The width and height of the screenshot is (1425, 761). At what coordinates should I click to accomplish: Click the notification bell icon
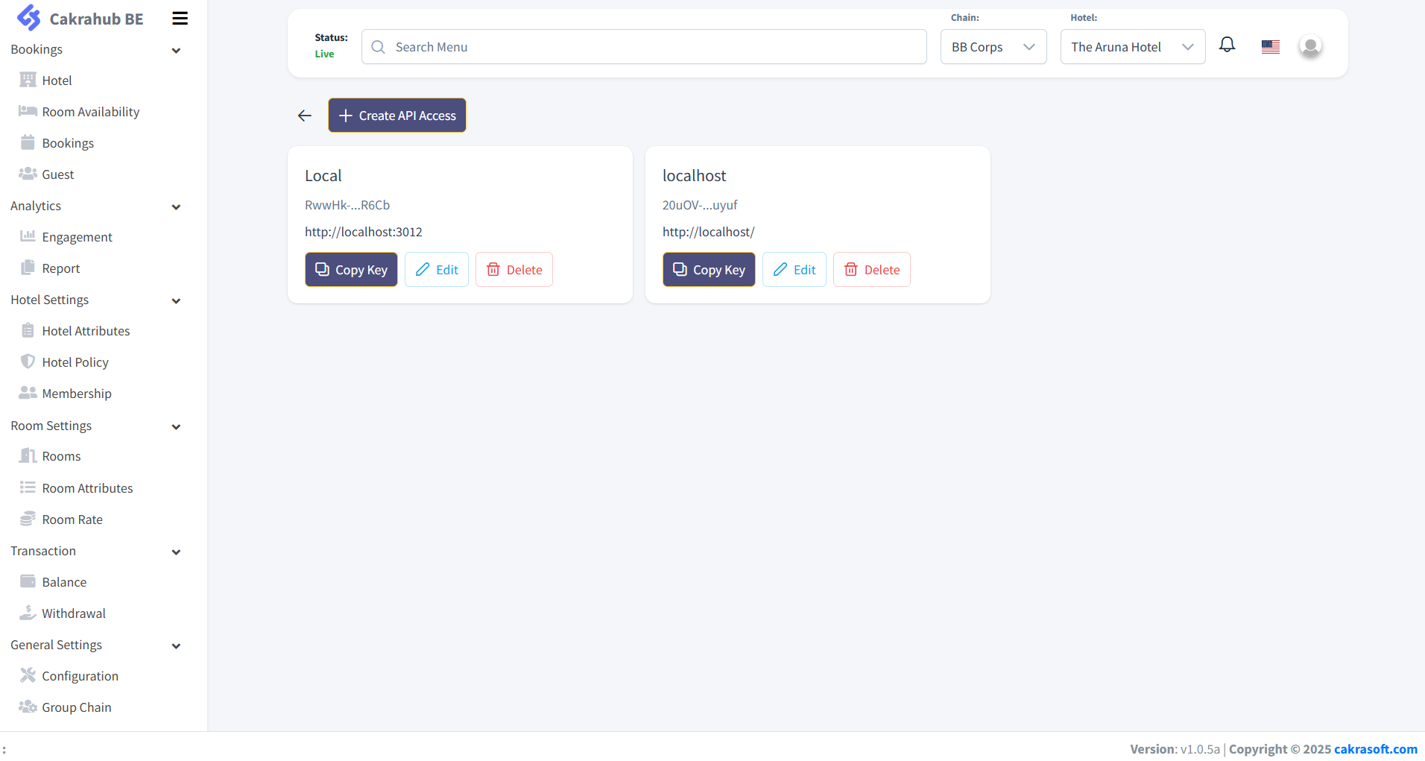(x=1226, y=45)
